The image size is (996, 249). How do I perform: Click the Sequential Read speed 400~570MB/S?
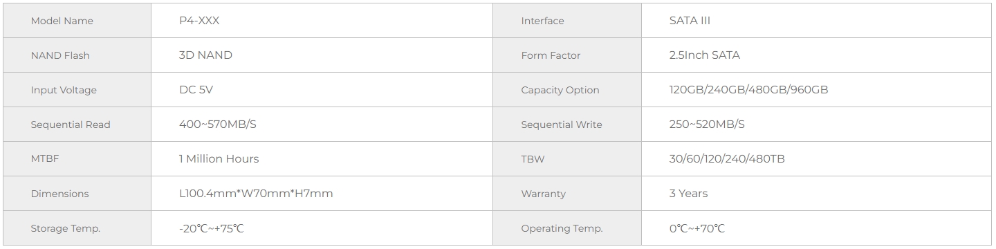(222, 124)
